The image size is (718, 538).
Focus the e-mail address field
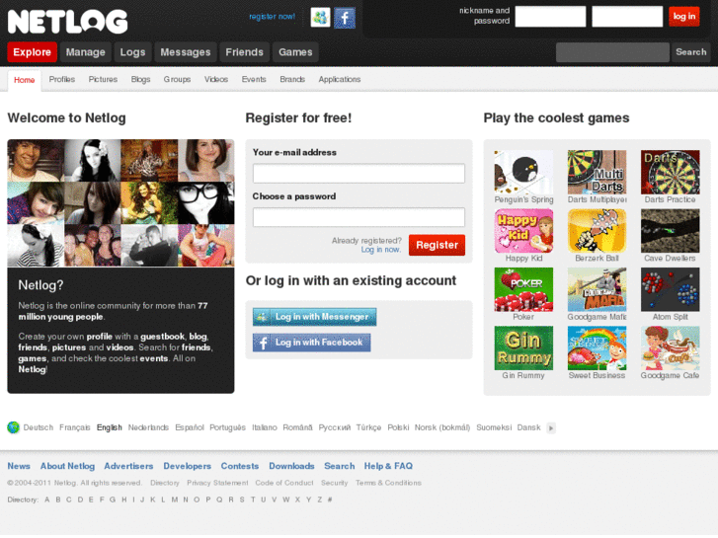point(359,174)
